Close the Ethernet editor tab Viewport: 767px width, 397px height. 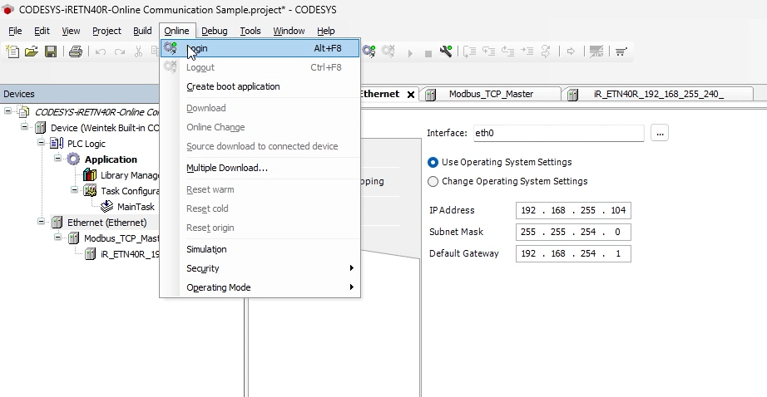(x=411, y=94)
